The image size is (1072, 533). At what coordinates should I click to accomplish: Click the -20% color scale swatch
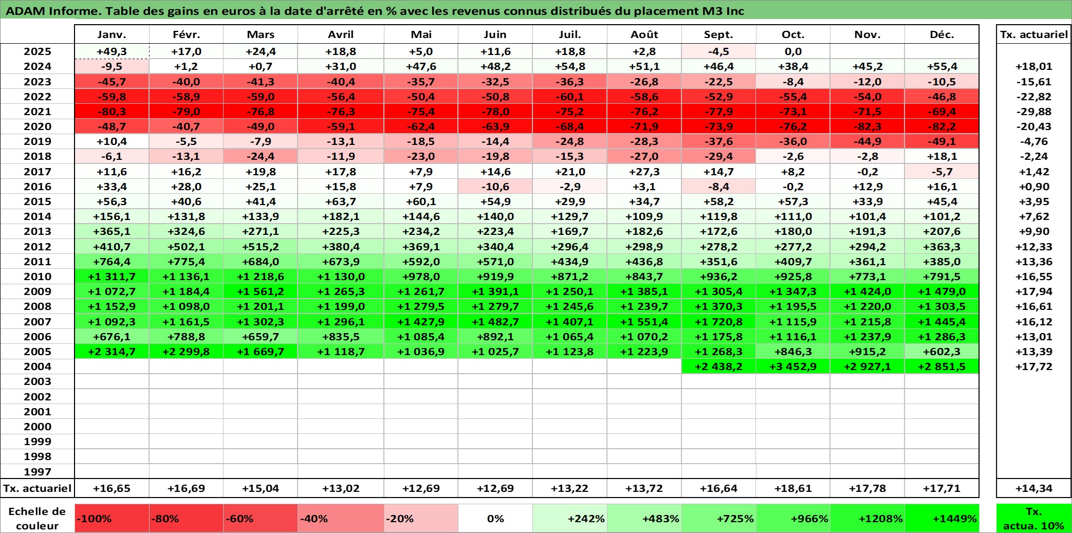click(421, 518)
